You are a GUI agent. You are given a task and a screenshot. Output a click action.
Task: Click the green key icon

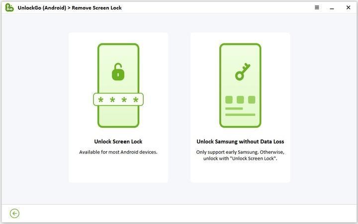tap(243, 72)
